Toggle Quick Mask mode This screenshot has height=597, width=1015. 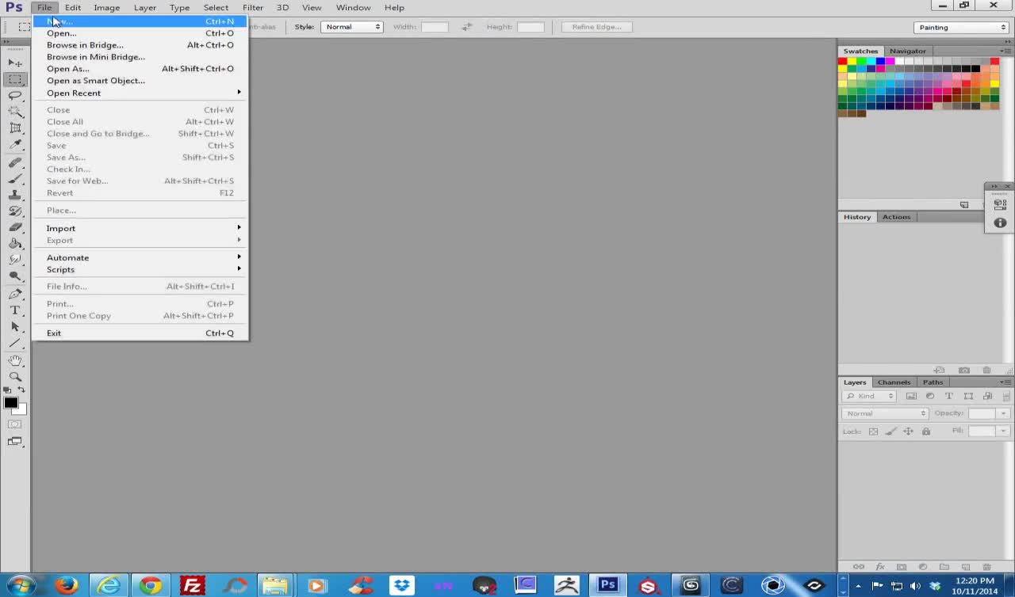click(15, 424)
